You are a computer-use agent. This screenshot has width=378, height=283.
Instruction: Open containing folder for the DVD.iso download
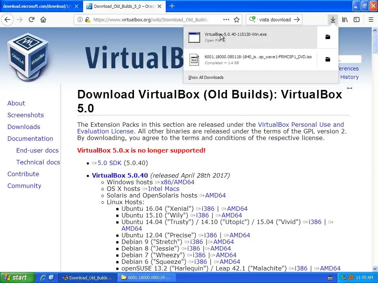pos(328,59)
